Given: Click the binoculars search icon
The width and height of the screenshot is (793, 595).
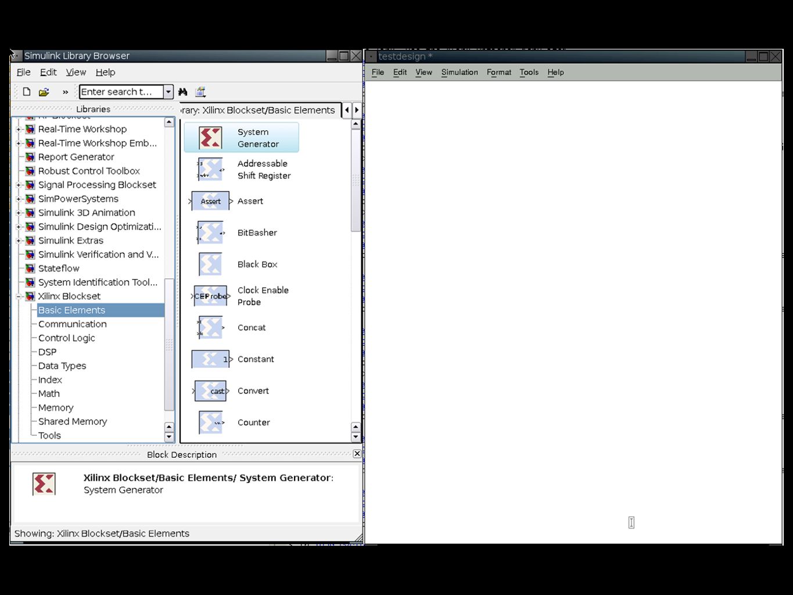Looking at the screenshot, I should [x=183, y=92].
